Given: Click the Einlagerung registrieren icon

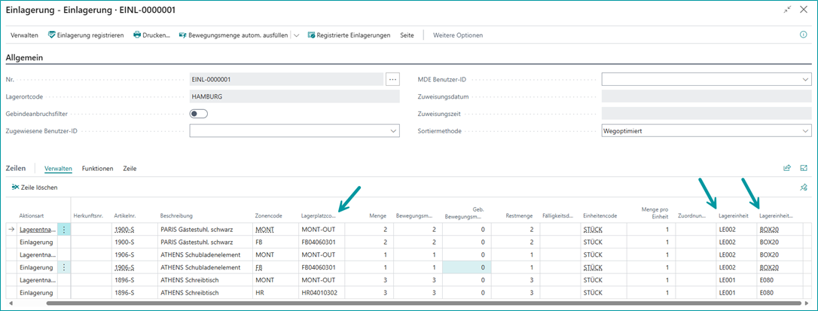Looking at the screenshot, I should point(52,35).
